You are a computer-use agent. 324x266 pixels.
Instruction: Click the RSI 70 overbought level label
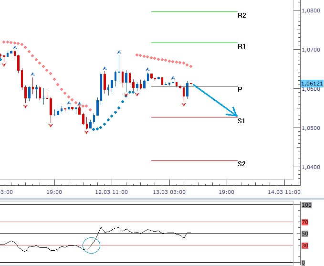(x=305, y=222)
